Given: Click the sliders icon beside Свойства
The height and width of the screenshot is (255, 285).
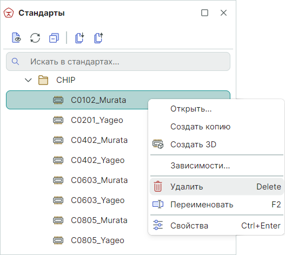Looking at the screenshot, I should tap(158, 225).
